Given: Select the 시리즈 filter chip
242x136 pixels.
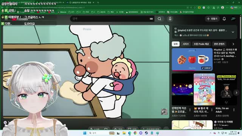Looking at the screenshot, I should (x=186, y=44).
